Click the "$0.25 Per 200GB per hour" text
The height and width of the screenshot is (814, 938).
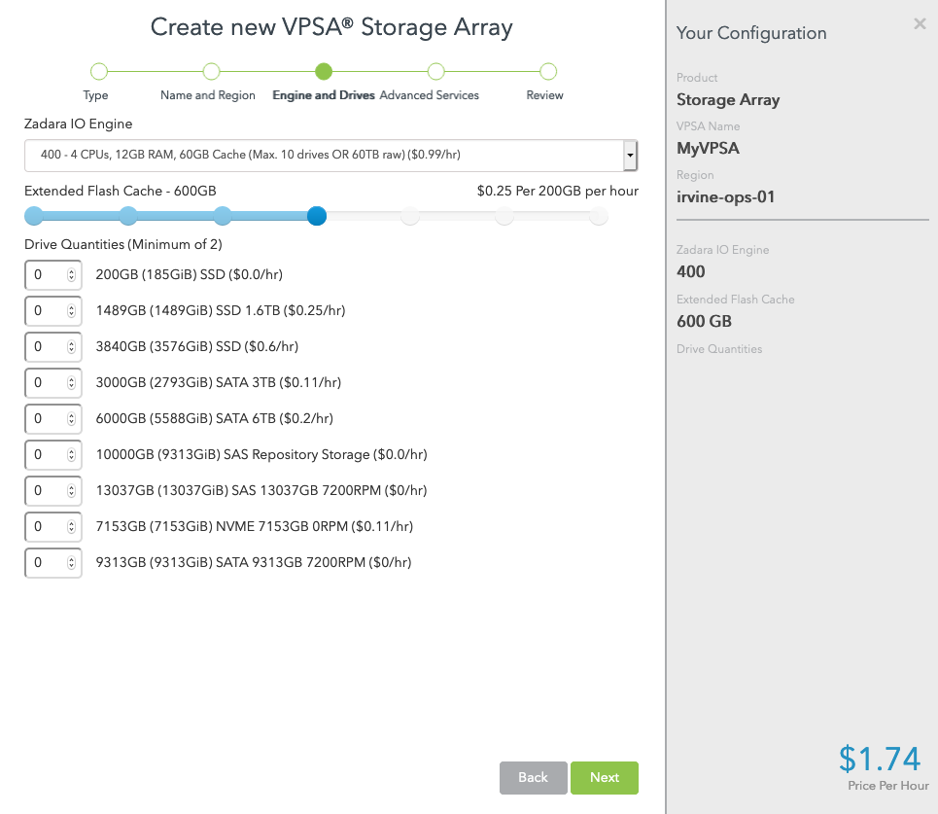558,191
